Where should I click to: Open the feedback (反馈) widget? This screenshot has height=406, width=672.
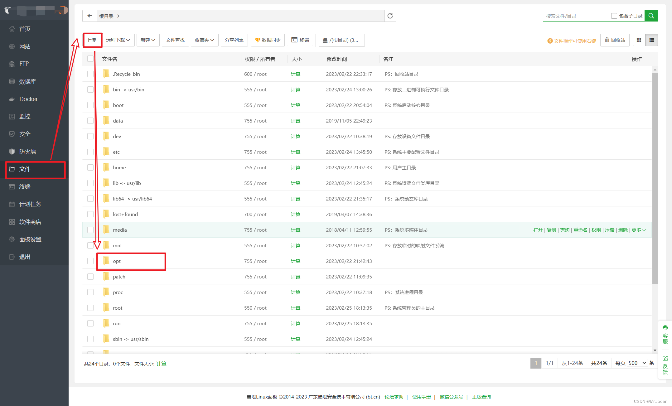[665, 365]
